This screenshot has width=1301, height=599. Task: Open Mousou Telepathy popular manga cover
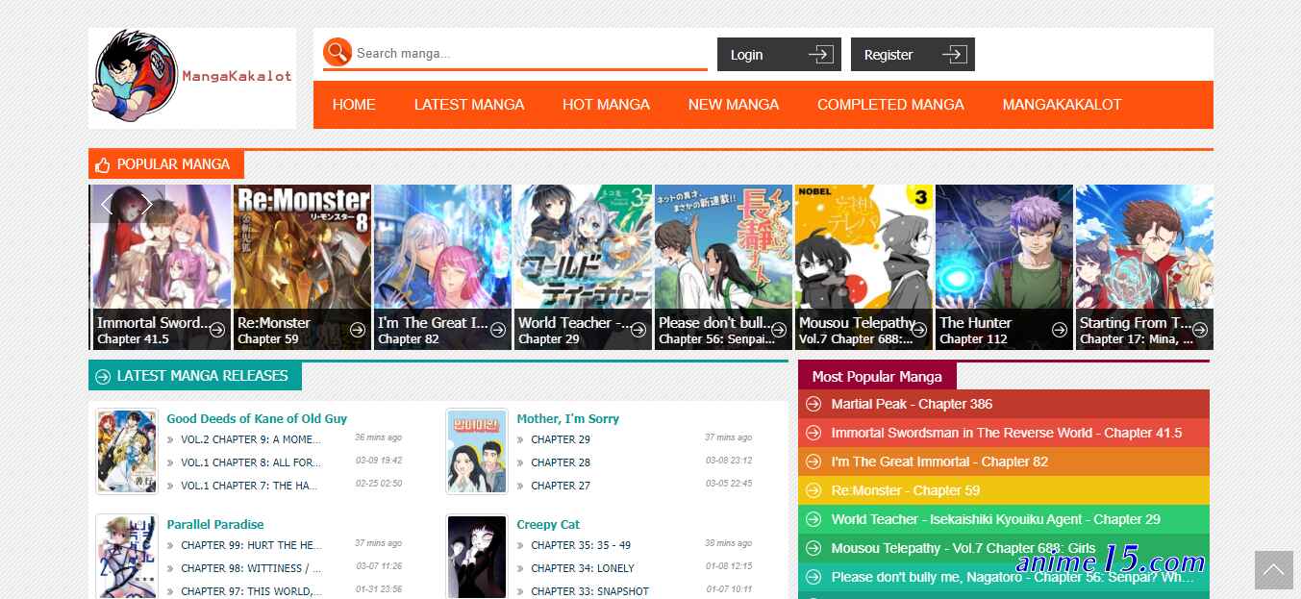coord(863,267)
